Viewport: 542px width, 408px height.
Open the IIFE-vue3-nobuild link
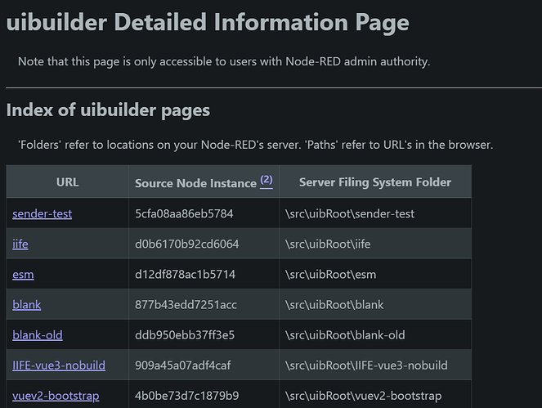[x=59, y=365]
